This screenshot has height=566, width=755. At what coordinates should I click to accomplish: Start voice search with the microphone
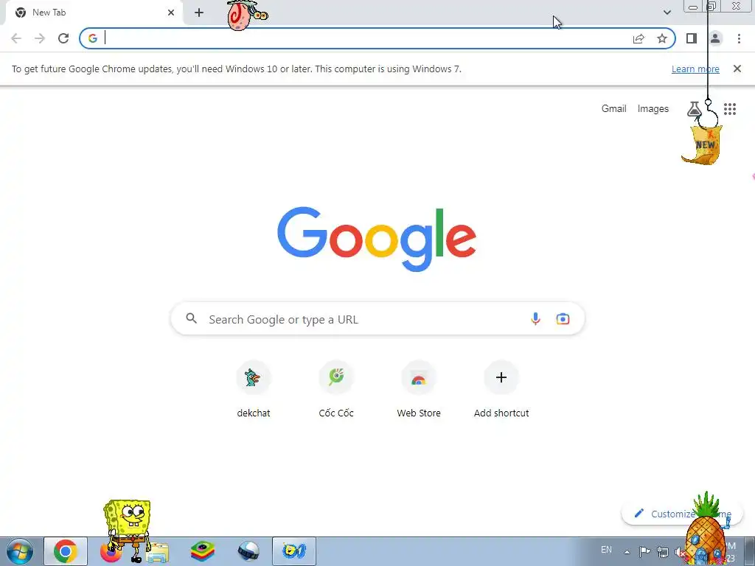coord(535,318)
